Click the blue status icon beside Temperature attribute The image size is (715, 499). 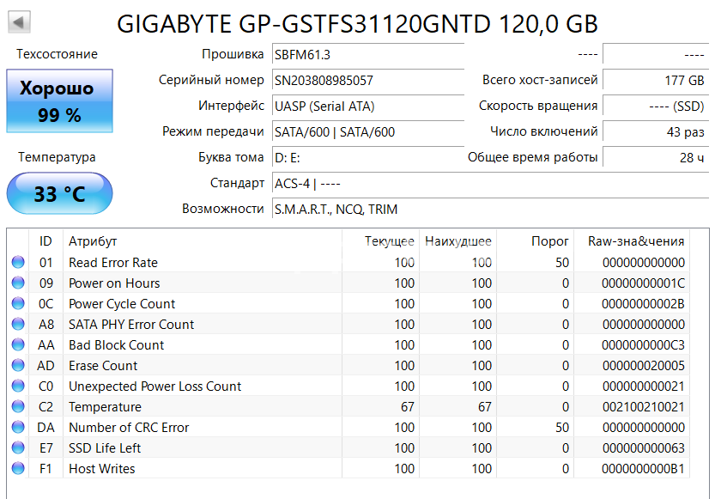pyautogui.click(x=19, y=407)
